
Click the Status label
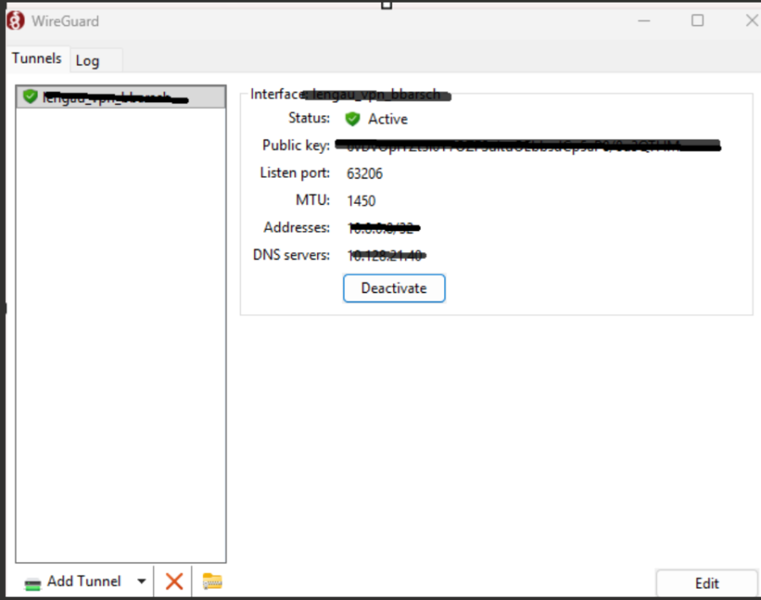[x=309, y=118]
